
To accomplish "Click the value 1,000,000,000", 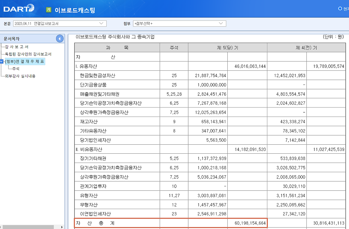I will click(212, 85).
